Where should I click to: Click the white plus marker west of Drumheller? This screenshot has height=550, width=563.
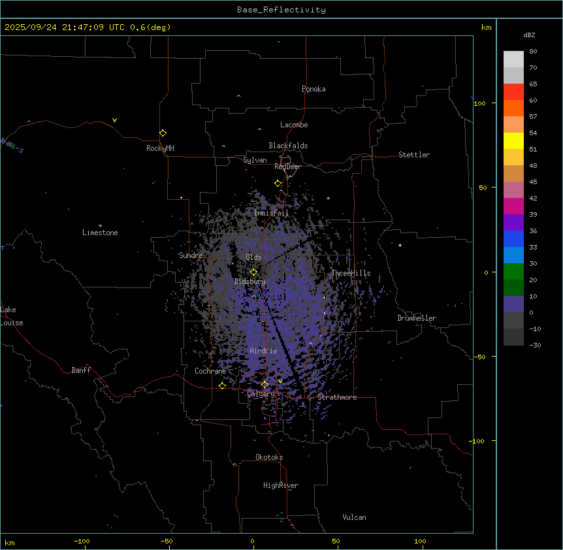tap(400, 245)
